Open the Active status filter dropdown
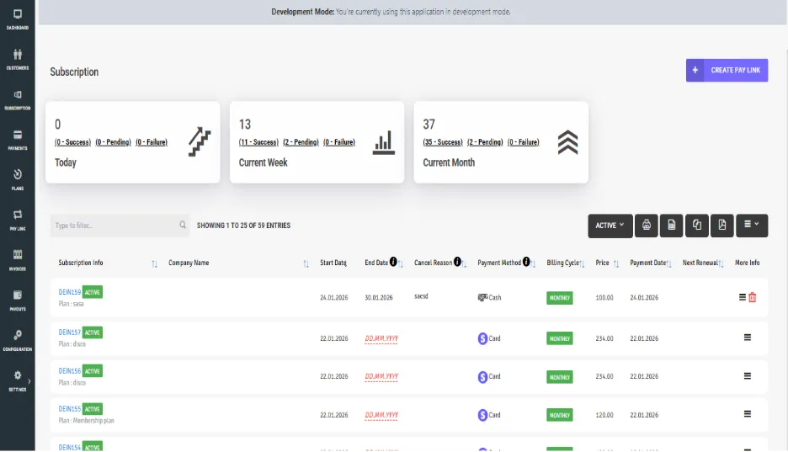This screenshot has width=788, height=452. click(x=610, y=226)
